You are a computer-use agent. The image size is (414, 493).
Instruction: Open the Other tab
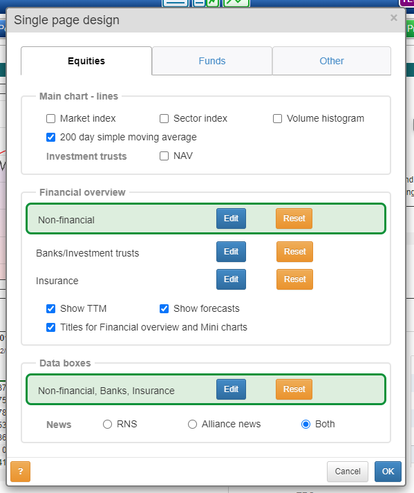tap(332, 61)
